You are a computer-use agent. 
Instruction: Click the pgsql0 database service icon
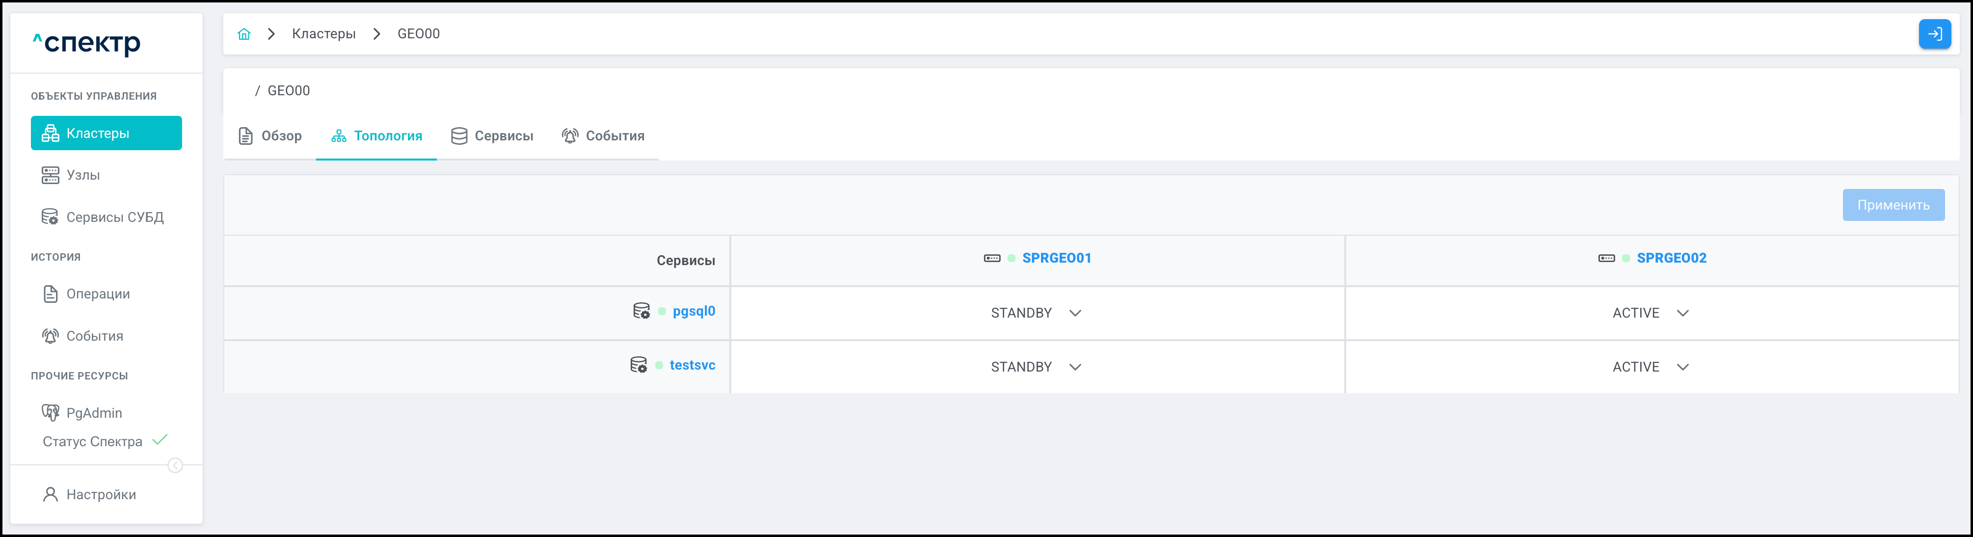pyautogui.click(x=641, y=311)
